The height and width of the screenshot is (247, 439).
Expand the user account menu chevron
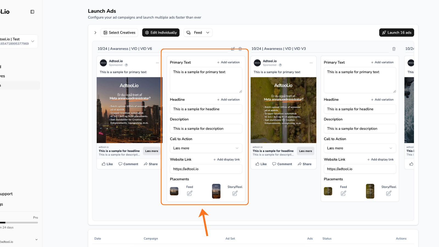click(36, 240)
